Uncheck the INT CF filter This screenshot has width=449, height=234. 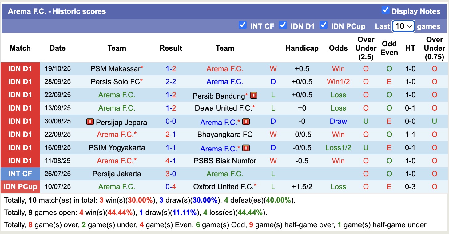point(243,25)
